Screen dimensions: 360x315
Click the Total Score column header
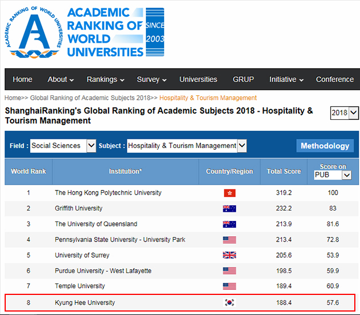[x=284, y=172]
